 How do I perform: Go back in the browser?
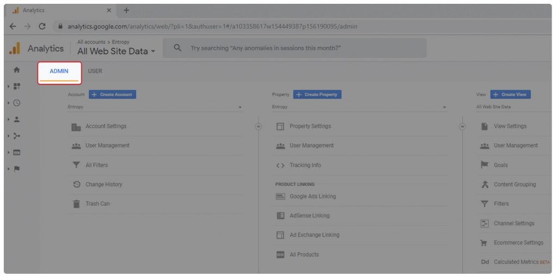pos(13,26)
